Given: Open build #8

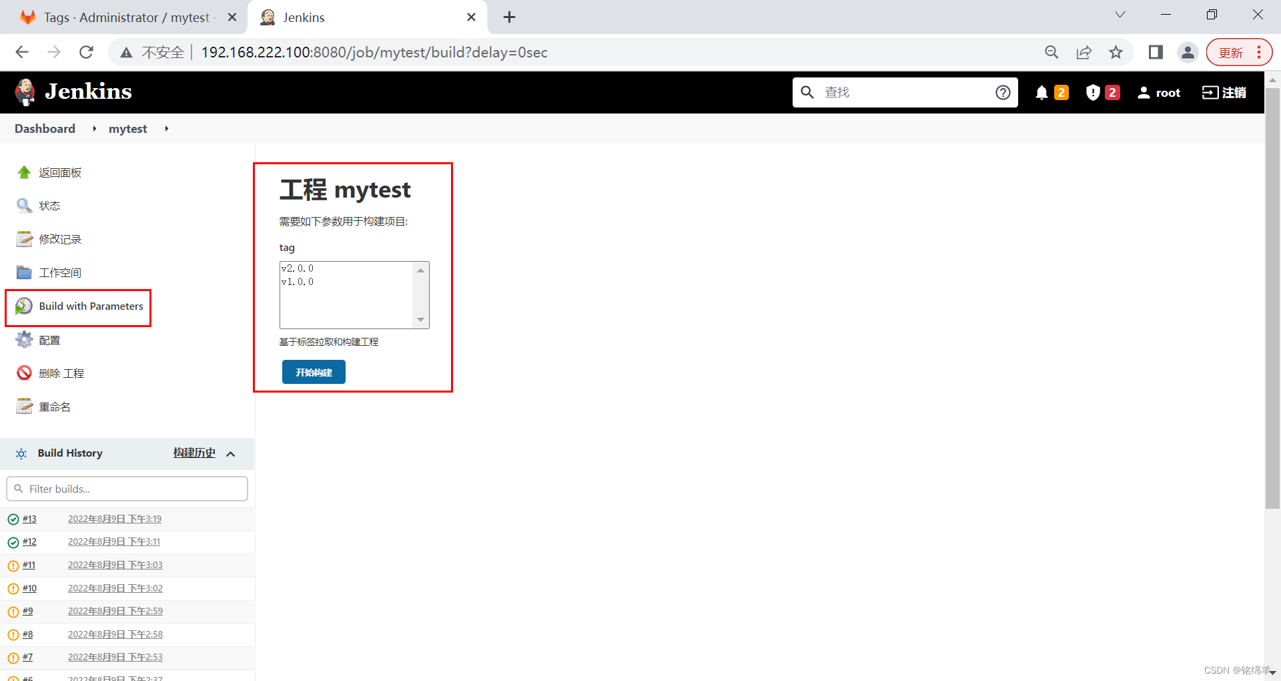Looking at the screenshot, I should [x=27, y=634].
